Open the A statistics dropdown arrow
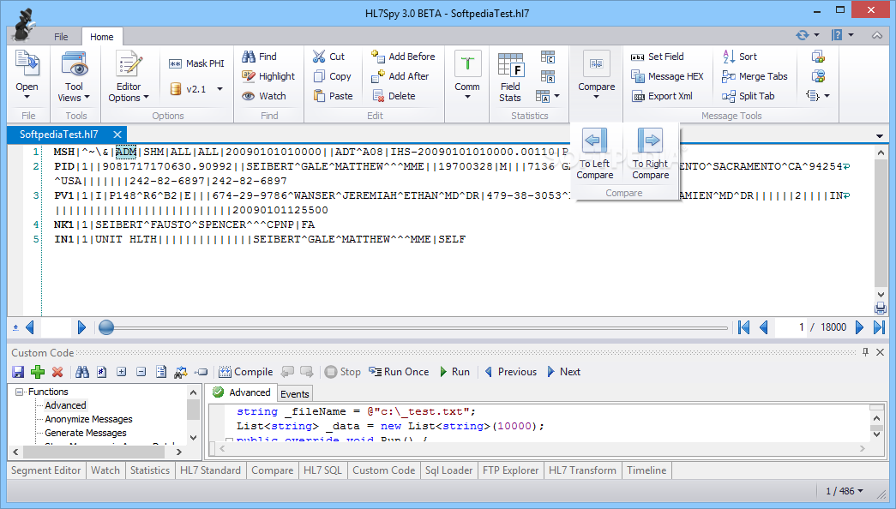 [x=557, y=96]
